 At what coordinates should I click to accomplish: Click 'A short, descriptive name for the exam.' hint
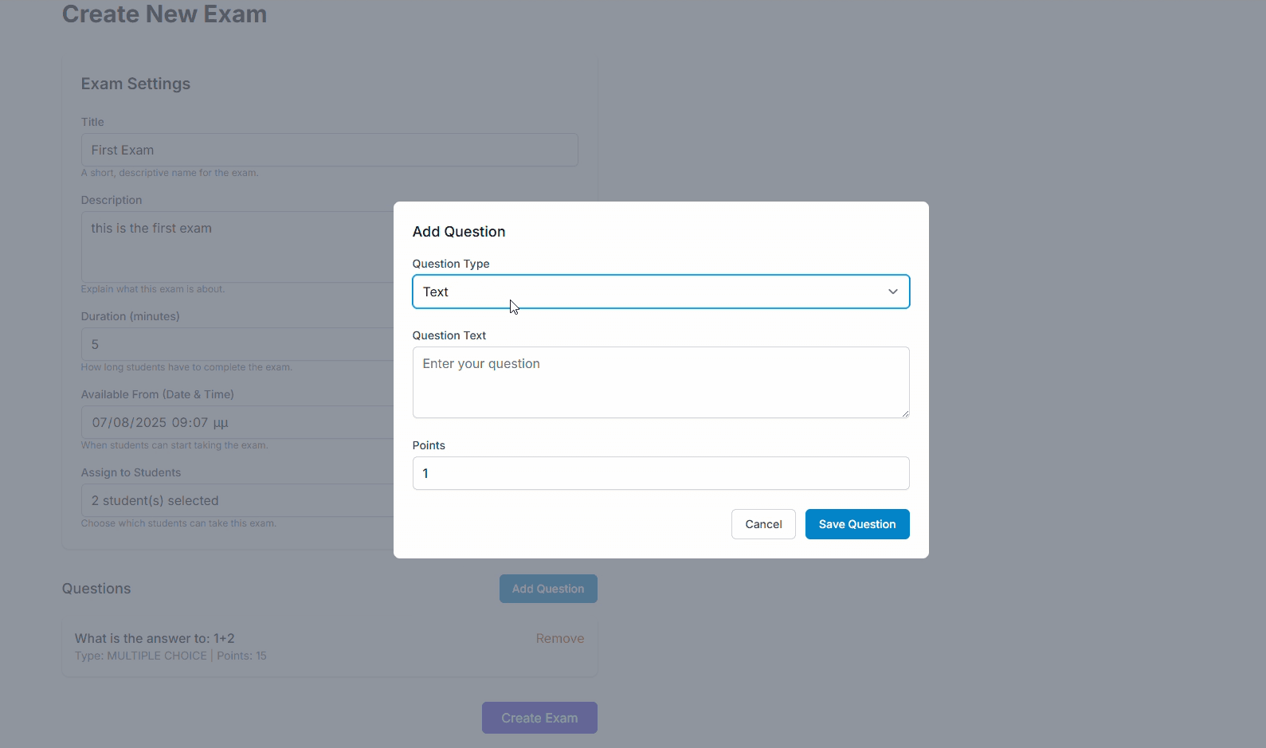(170, 173)
